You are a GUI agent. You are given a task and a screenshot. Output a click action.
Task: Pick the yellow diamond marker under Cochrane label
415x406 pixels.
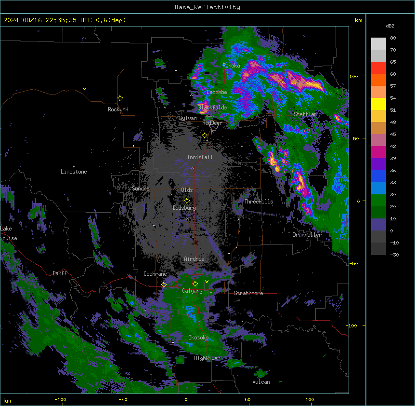pyautogui.click(x=164, y=284)
